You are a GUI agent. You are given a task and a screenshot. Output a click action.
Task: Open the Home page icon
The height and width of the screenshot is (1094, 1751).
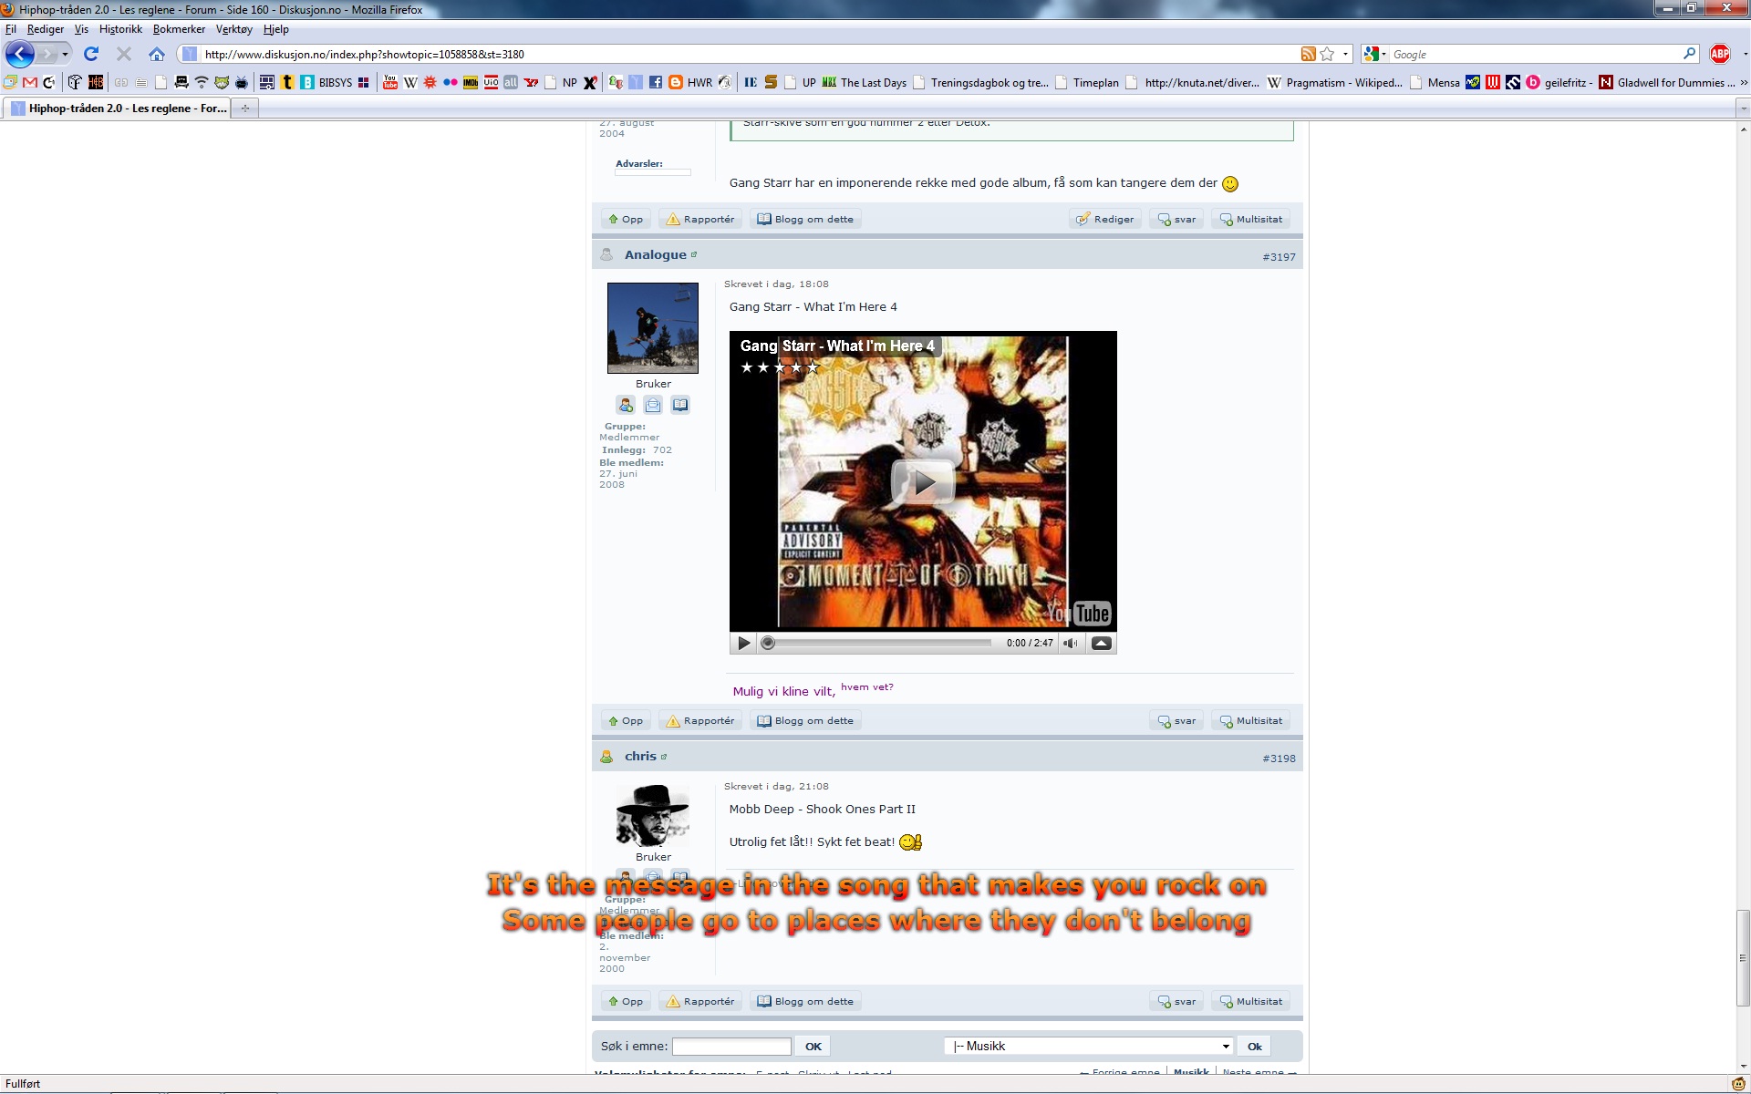pyautogui.click(x=157, y=54)
